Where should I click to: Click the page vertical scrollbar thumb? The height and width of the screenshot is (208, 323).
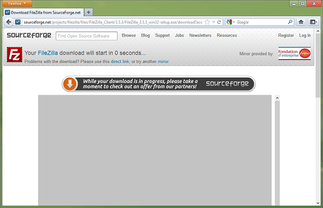(318, 66)
